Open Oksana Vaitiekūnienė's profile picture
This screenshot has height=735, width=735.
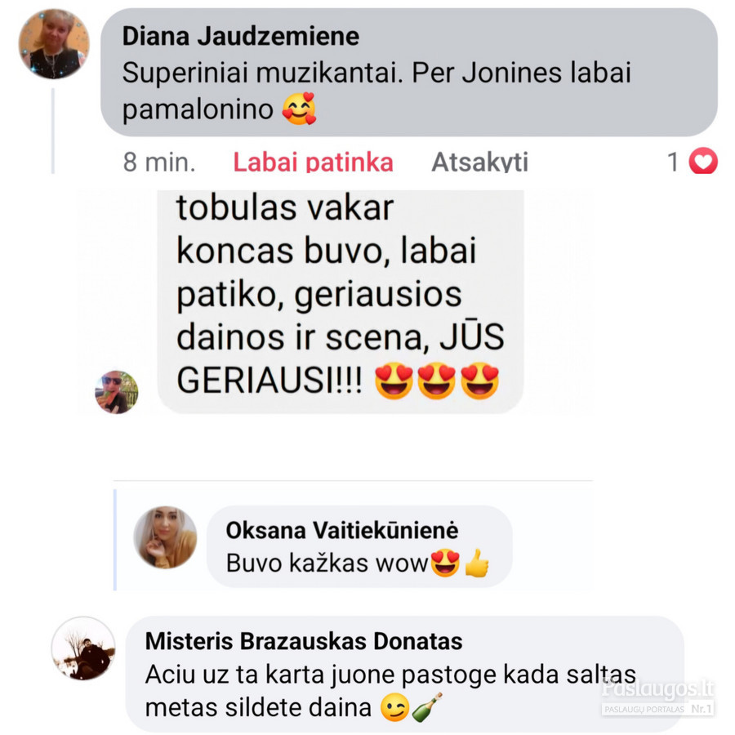165,537
